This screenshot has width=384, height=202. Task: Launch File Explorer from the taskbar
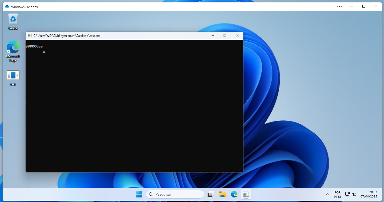coord(223,194)
